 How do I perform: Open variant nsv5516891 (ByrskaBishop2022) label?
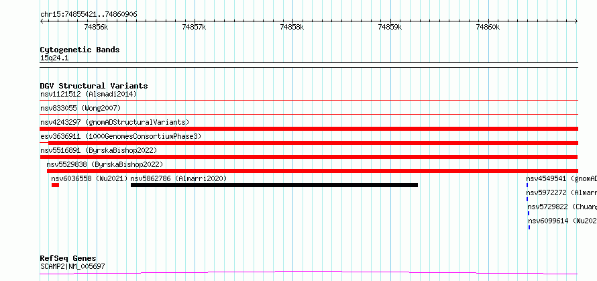point(99,150)
